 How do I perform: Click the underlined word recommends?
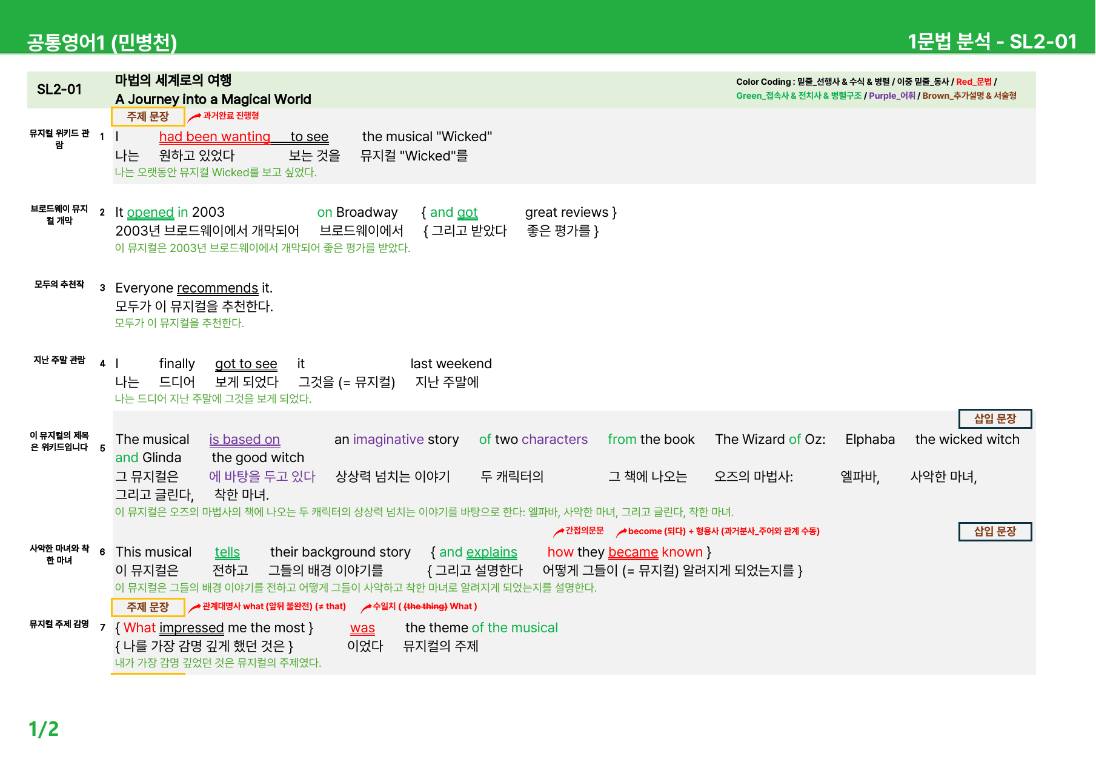point(218,288)
